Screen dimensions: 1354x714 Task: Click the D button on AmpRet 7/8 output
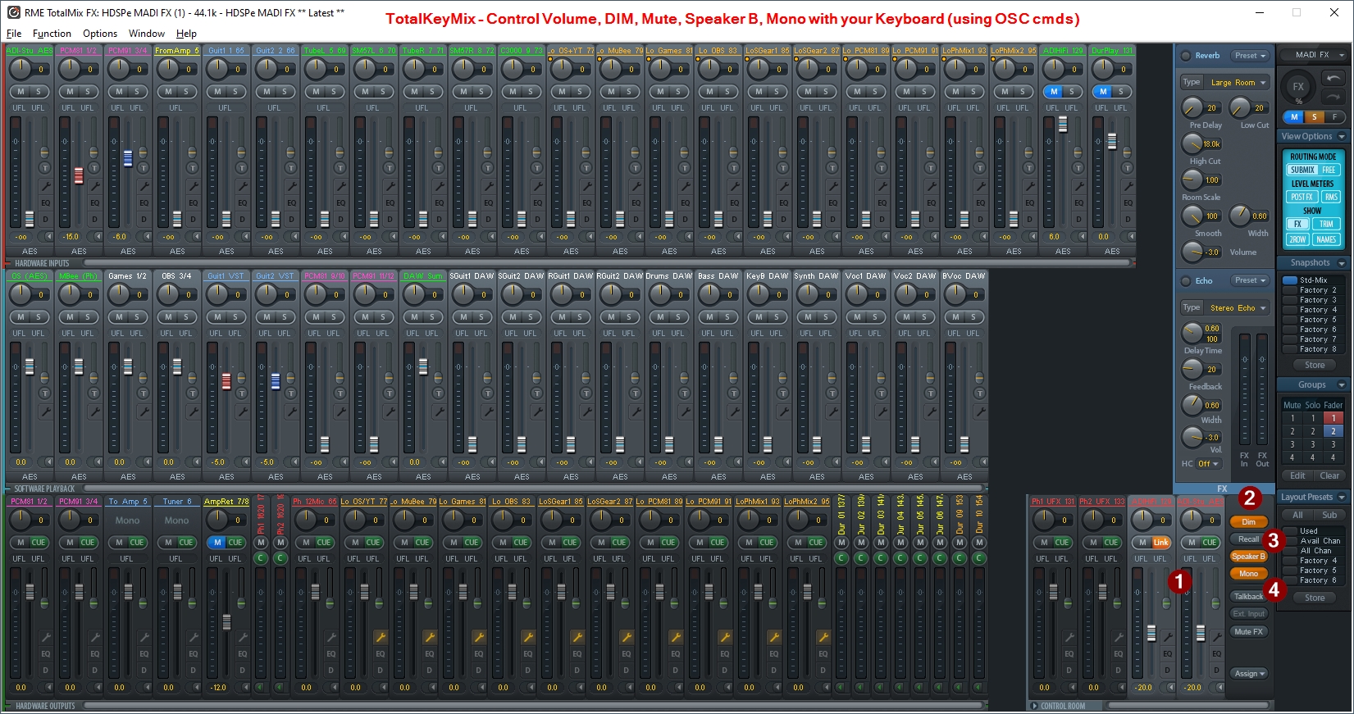tap(242, 670)
